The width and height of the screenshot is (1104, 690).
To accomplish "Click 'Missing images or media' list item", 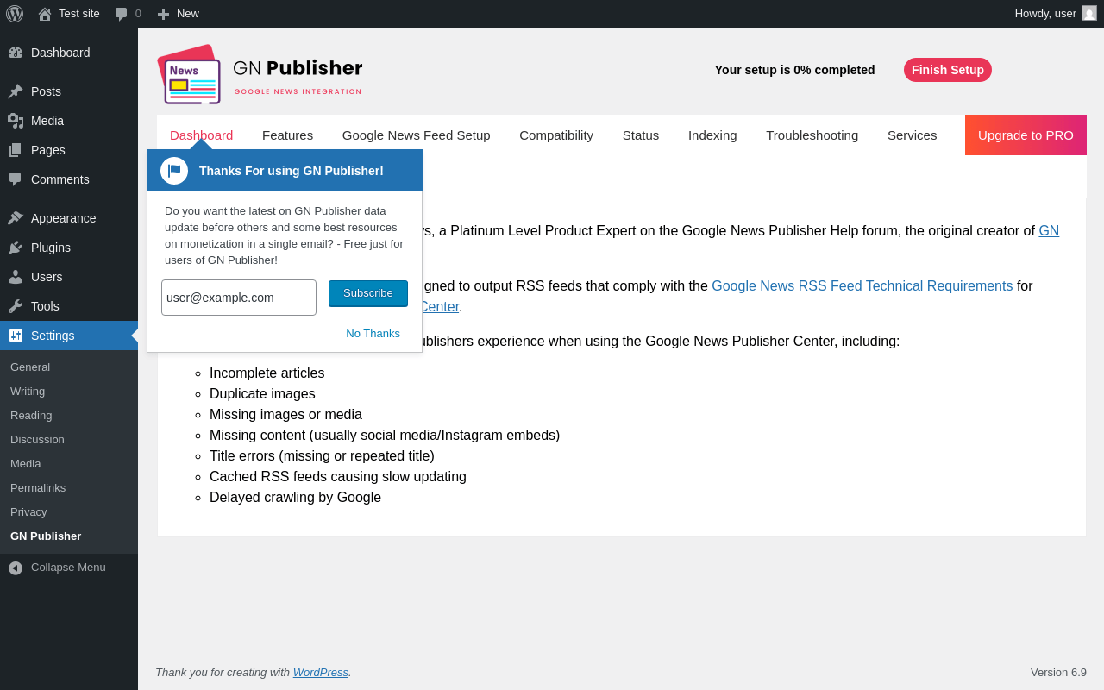I will pos(285,415).
